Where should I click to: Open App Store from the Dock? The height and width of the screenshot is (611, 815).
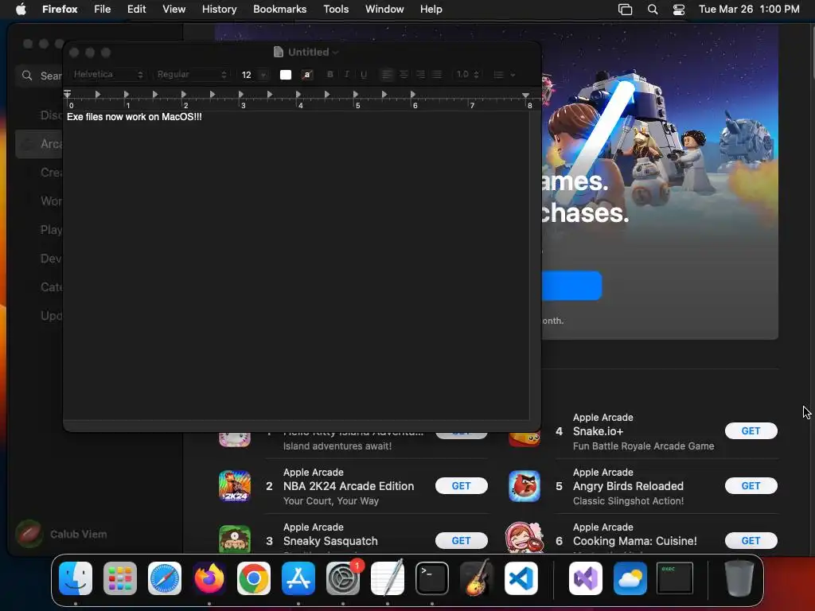[x=298, y=578]
